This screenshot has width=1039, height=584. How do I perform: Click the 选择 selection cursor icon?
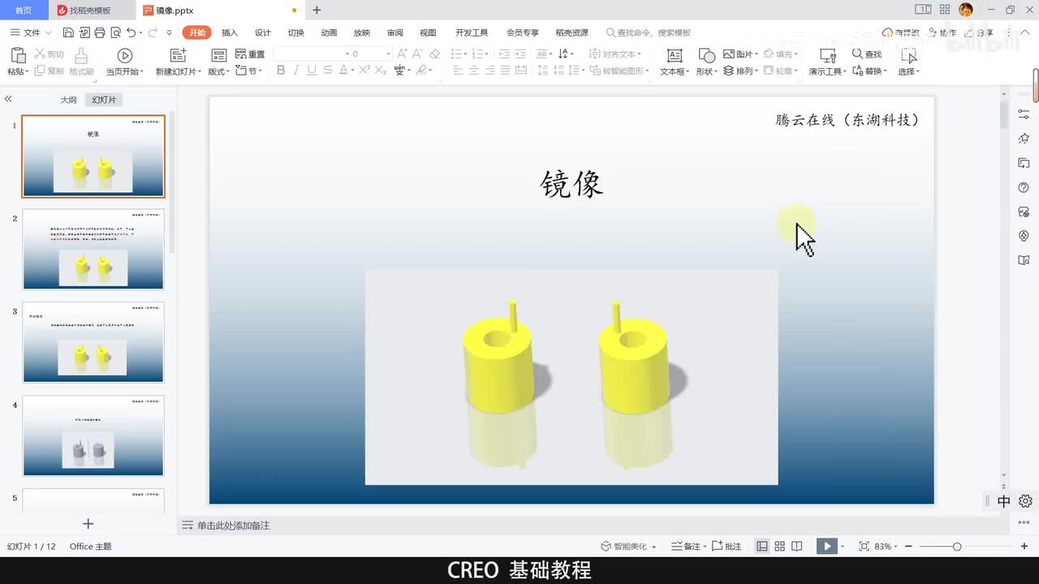pos(909,55)
